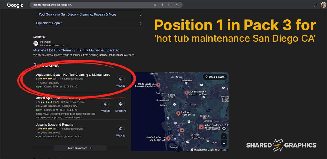Image resolution: width=327 pixels, height=159 pixels.
Task: Select White Sands Spa map pin
Action: click(158, 85)
